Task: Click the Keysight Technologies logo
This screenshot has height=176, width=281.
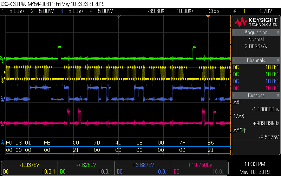Action: 256,22
